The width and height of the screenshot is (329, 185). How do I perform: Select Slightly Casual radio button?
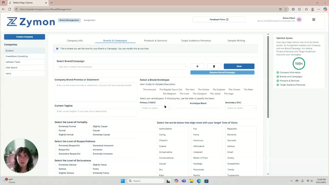(x=90, y=126)
